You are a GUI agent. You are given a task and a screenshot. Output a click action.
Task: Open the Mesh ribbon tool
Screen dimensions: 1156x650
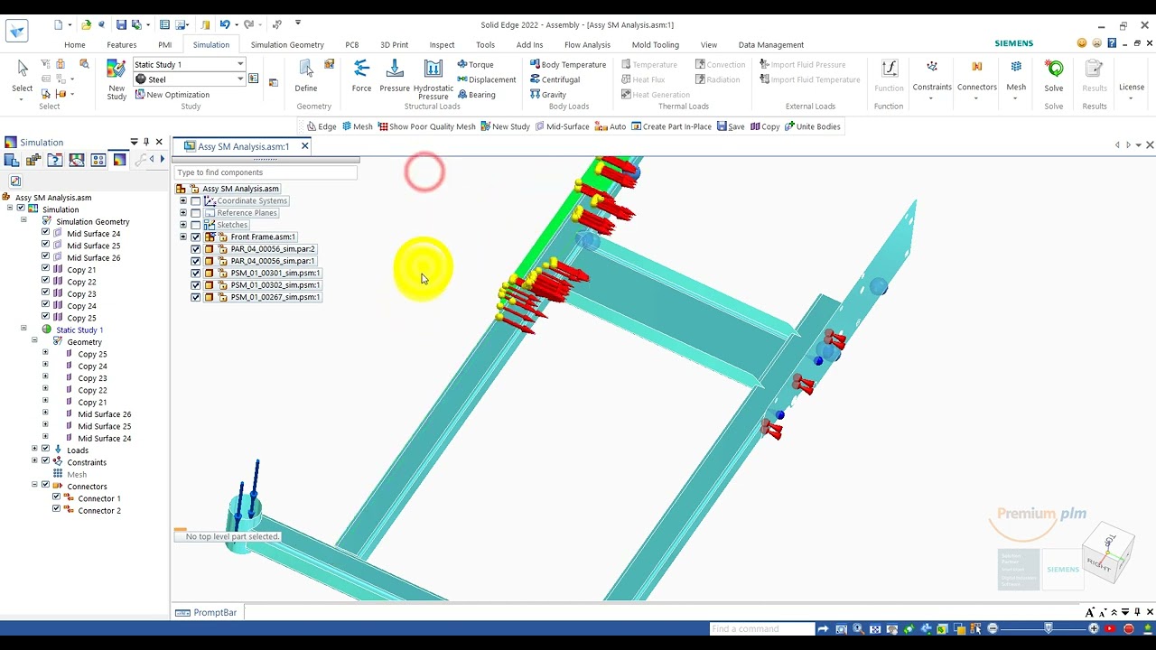tap(1016, 79)
